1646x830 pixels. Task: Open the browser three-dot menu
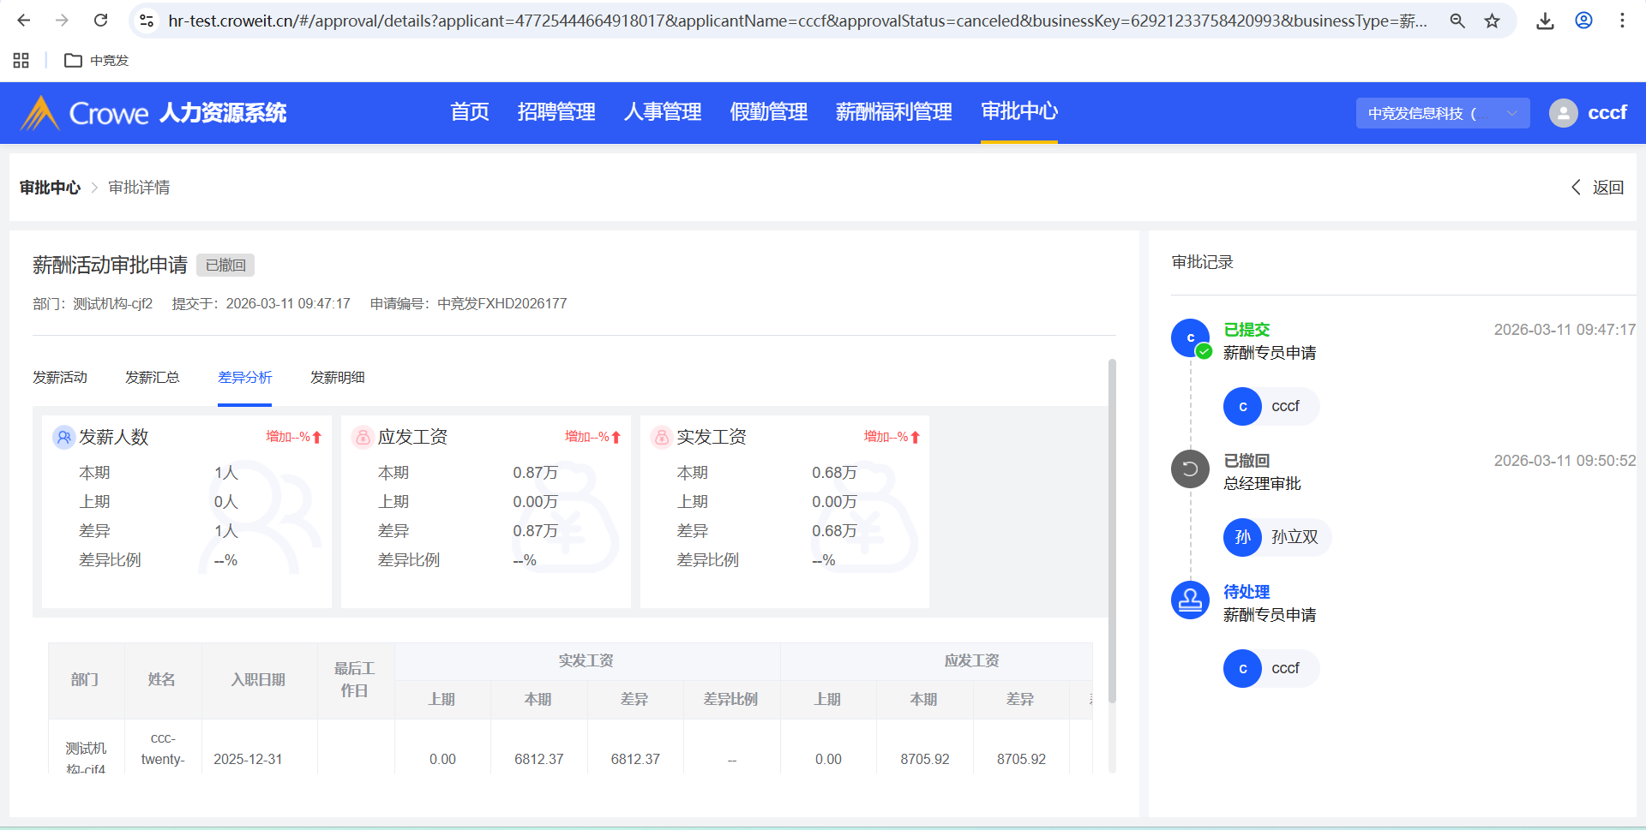1622,21
